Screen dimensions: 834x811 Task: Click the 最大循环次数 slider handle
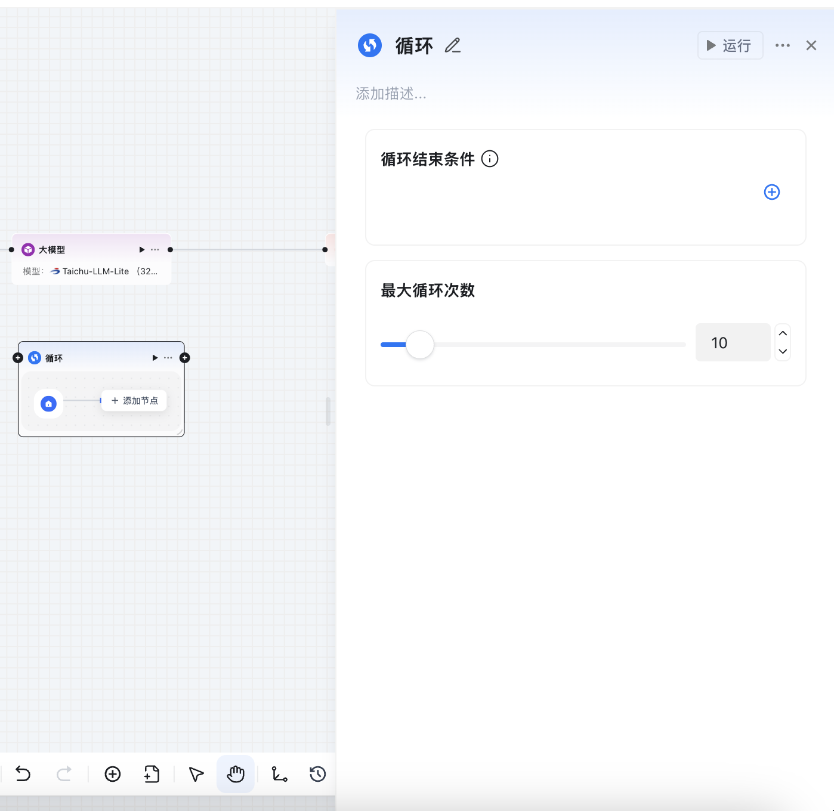[420, 345]
